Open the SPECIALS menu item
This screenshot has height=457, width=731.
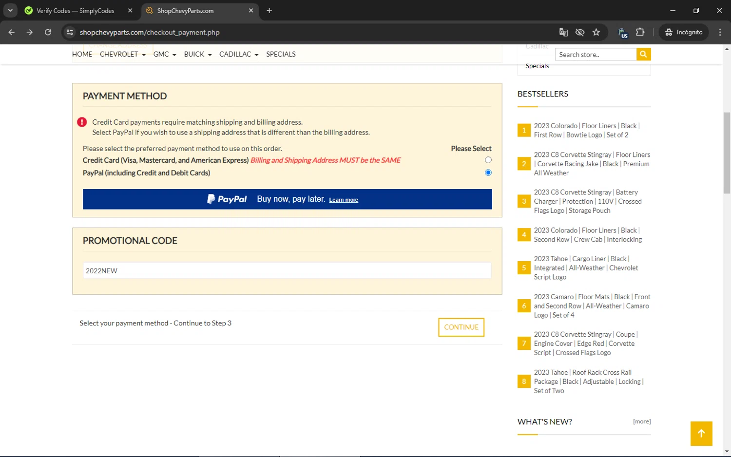[x=281, y=54]
